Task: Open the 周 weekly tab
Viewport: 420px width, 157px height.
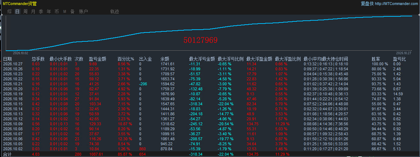Action: (x=25, y=11)
